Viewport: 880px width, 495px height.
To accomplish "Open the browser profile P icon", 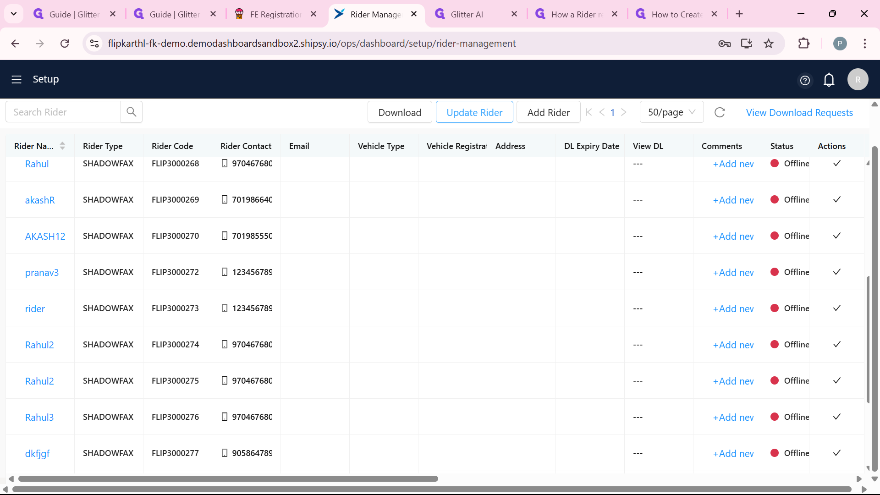I will click(840, 44).
